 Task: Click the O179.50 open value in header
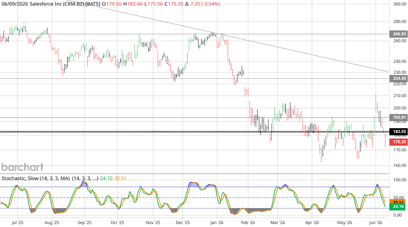pyautogui.click(x=112, y=4)
